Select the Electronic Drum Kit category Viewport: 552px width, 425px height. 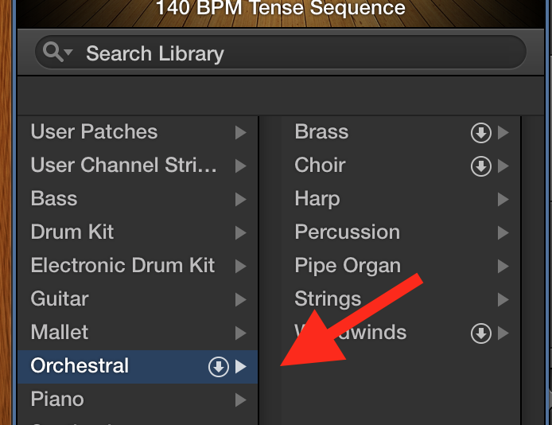coord(122,265)
